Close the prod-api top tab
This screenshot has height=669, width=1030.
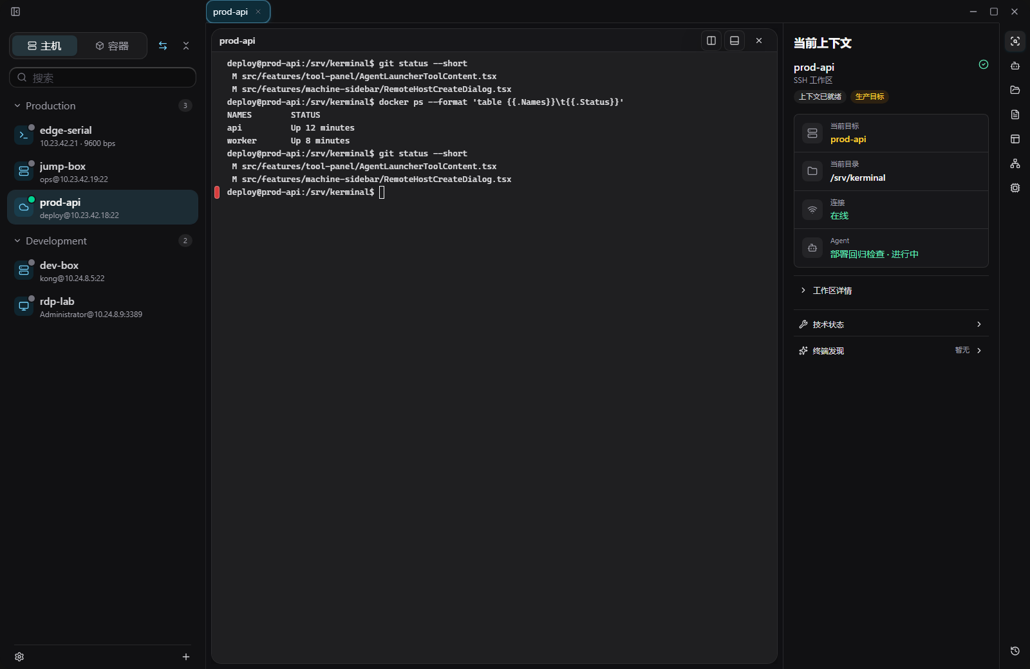tap(258, 12)
